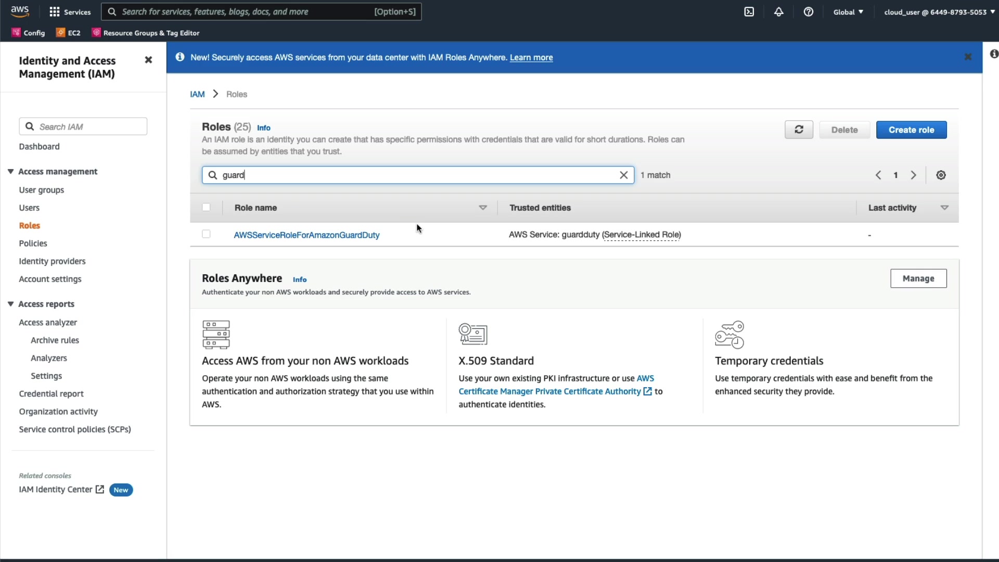999x562 pixels.
Task: Open the AWS CloudShell icon
Action: pyautogui.click(x=749, y=12)
